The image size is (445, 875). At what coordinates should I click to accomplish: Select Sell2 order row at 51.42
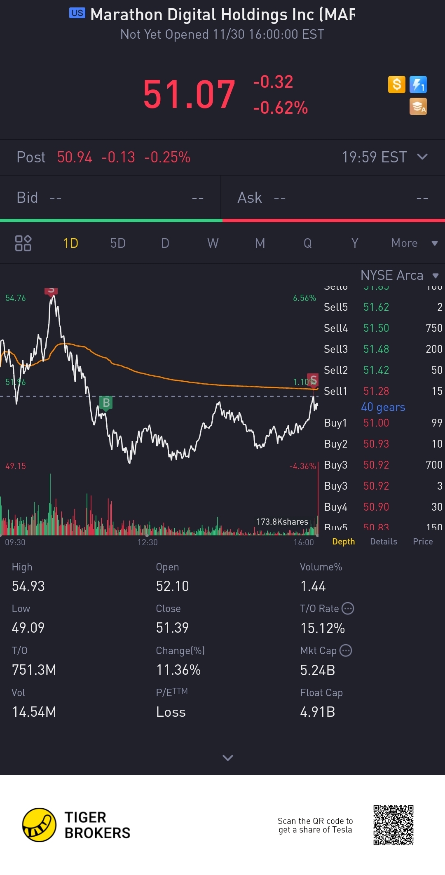[x=383, y=370]
